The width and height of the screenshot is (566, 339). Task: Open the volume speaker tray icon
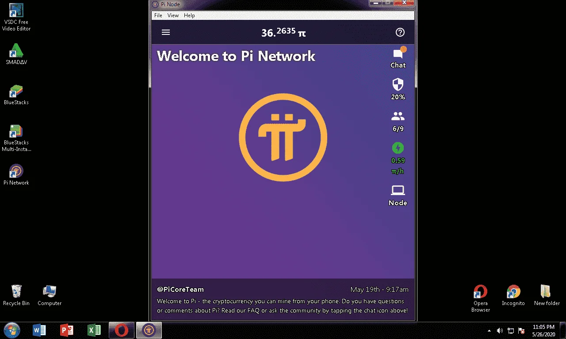click(x=500, y=331)
